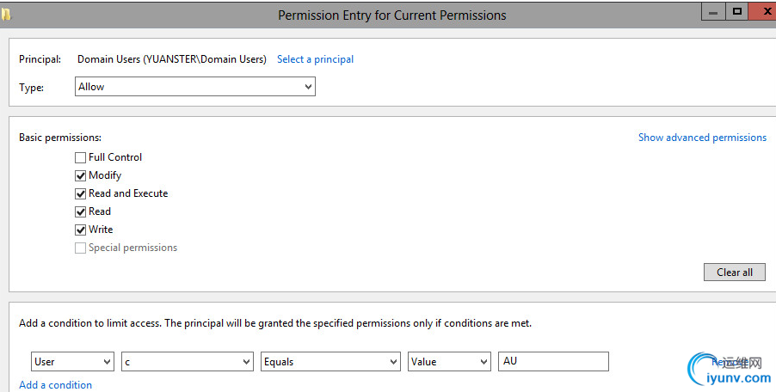Expand the User condition dropdown

click(x=73, y=362)
